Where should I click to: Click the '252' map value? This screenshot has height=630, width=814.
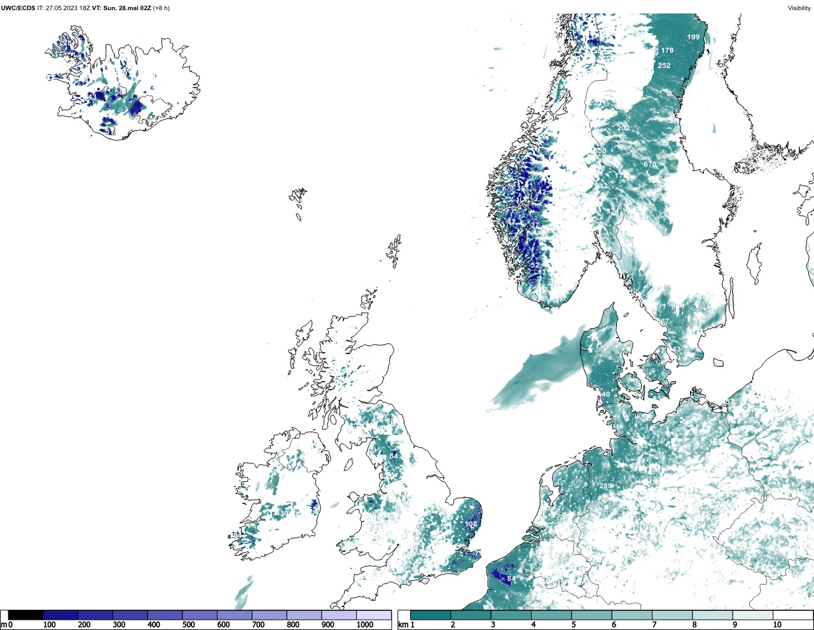click(x=664, y=65)
